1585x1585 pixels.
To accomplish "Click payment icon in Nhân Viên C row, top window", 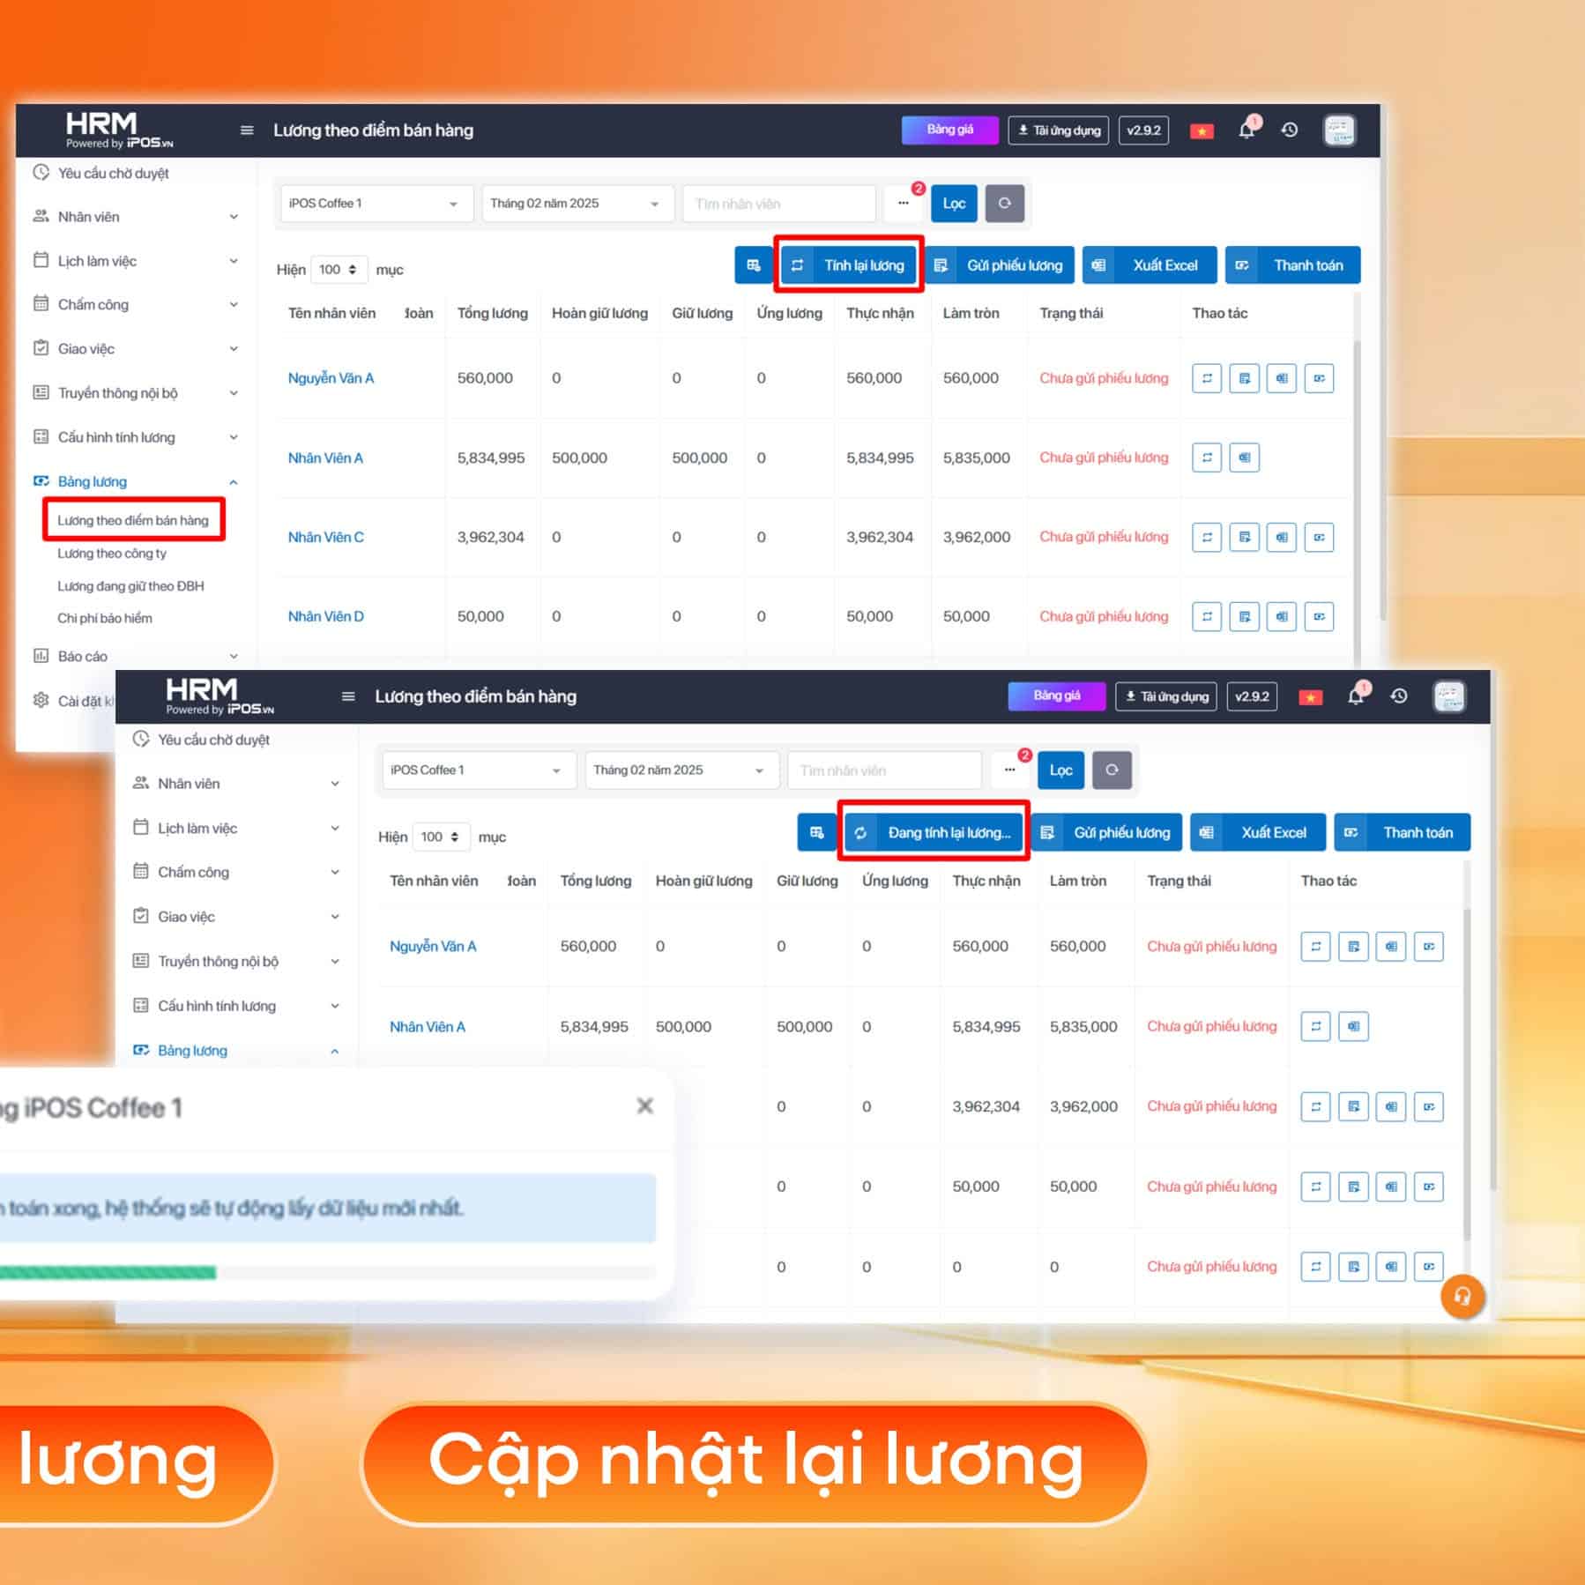I will coord(1319,537).
